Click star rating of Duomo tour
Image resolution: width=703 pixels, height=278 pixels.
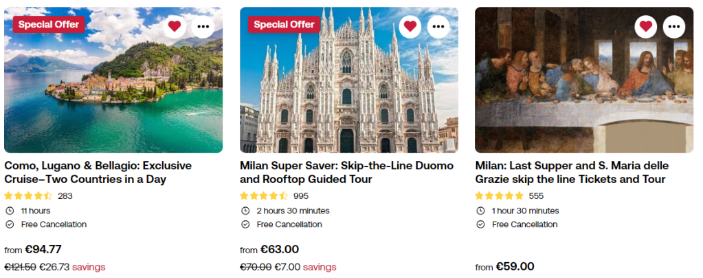point(264,195)
